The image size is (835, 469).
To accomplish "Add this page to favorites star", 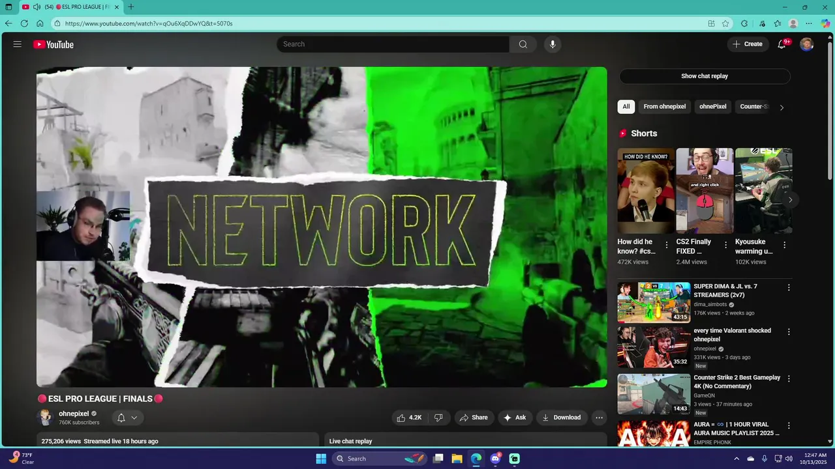I will [725, 23].
